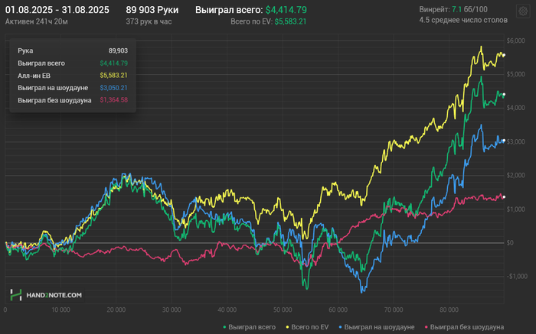Click tooltip row 'Выиграл всего $4,414.79'
The image size is (536, 334).
(73, 63)
